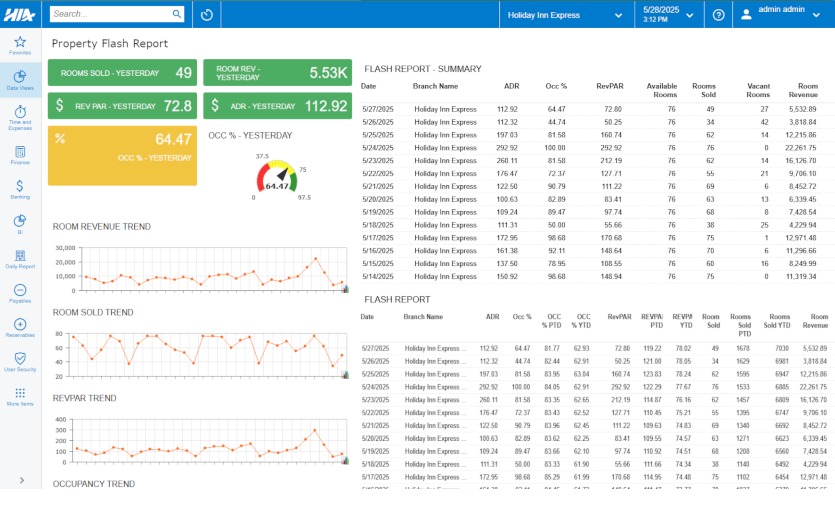This screenshot has width=835, height=508.
Task: Click the Rooms Sold - Yesterday tile
Action: tap(122, 73)
